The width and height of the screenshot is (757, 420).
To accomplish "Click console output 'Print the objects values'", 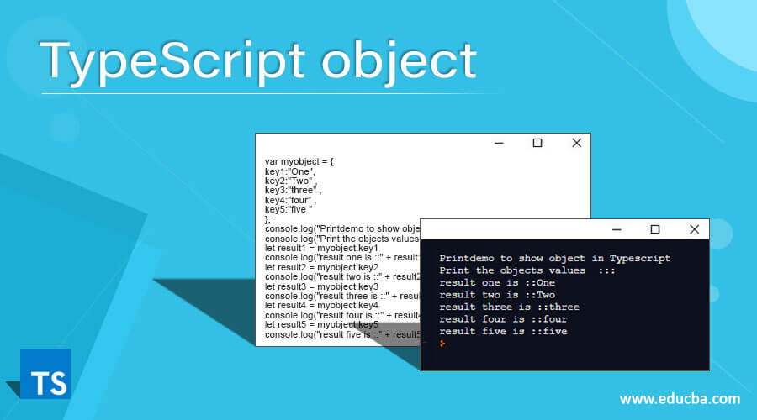I will click(x=527, y=270).
